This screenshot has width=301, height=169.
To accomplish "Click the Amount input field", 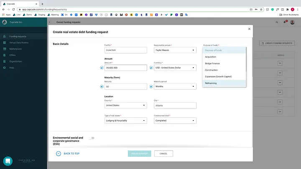I will pos(126,68).
